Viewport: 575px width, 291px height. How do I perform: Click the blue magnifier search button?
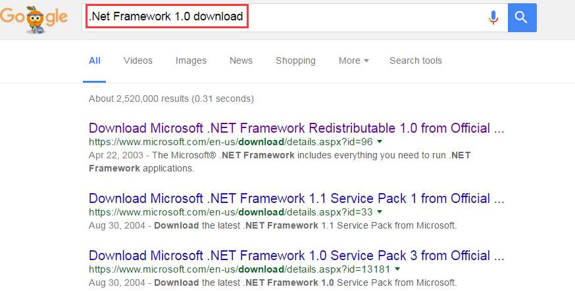(x=522, y=17)
